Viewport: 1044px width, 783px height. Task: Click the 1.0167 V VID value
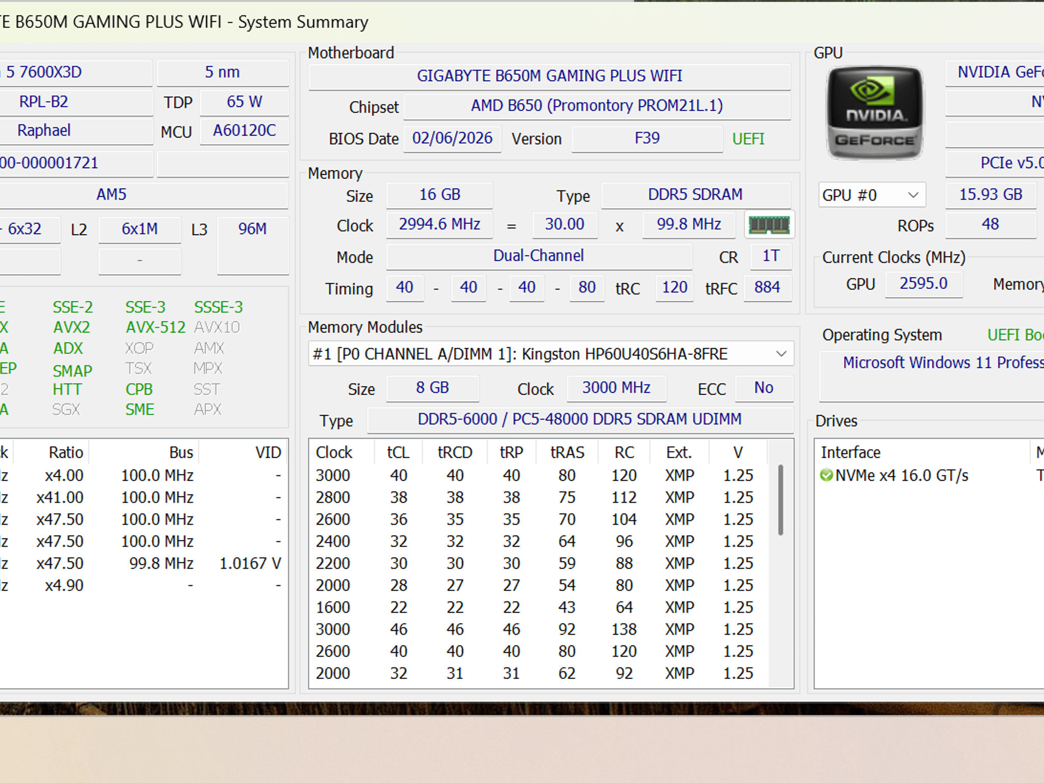click(250, 563)
